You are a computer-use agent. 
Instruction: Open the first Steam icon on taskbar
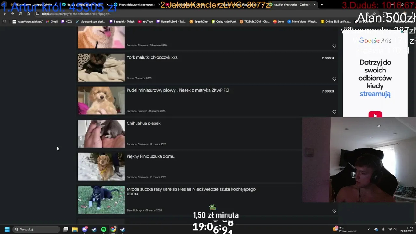coord(94,229)
